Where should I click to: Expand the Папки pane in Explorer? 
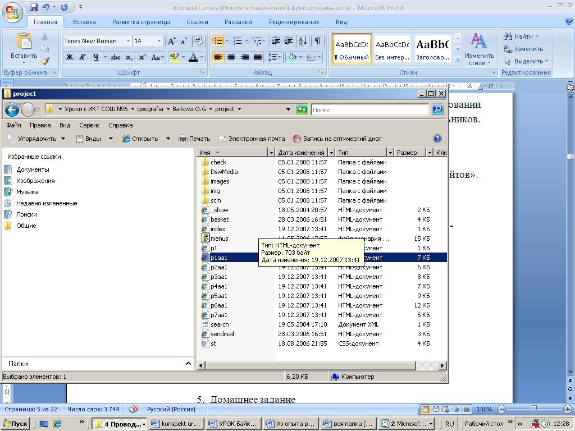tap(188, 364)
